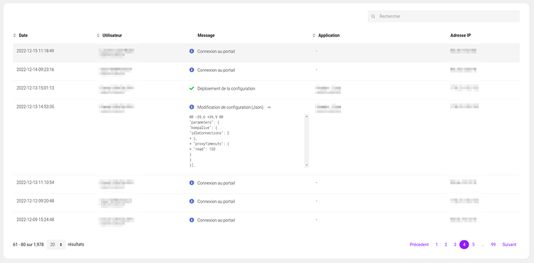Screen dimensions: 534x263
Task: Click info icon on 2022-12-15 11:18:49 row
Action: [x=192, y=51]
